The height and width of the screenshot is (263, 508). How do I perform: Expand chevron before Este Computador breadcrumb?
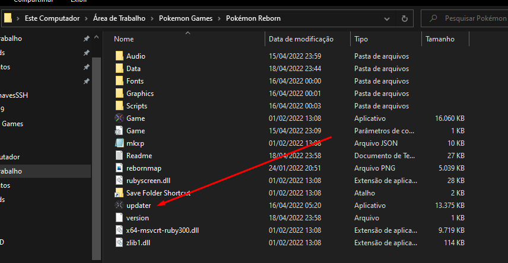(x=18, y=19)
